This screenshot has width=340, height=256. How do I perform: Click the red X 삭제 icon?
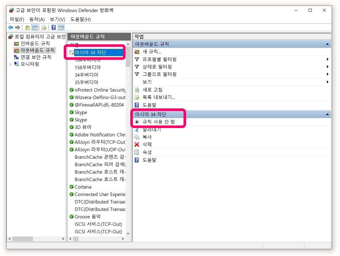(x=137, y=144)
